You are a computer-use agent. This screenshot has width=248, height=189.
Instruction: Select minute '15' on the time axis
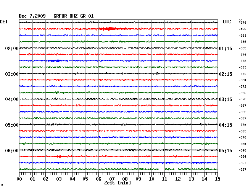[x=217, y=179]
